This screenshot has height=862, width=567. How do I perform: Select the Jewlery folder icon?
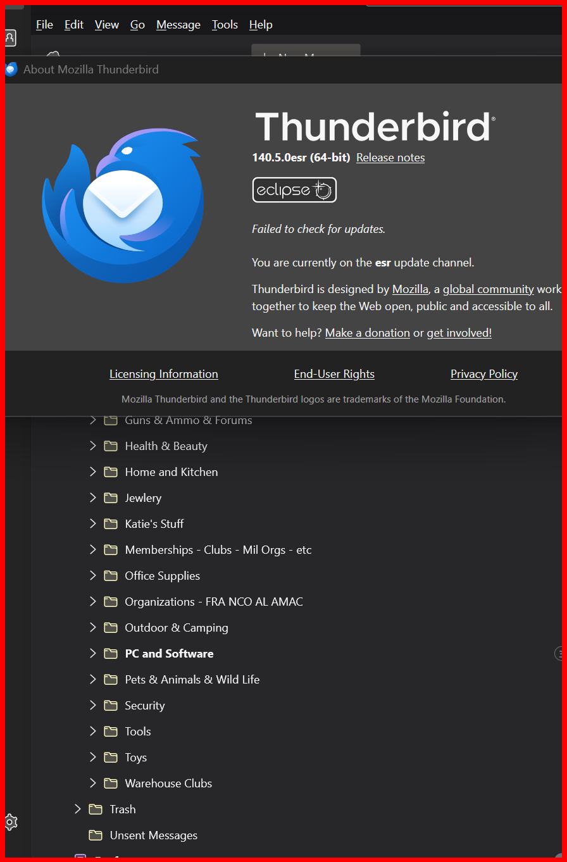111,498
